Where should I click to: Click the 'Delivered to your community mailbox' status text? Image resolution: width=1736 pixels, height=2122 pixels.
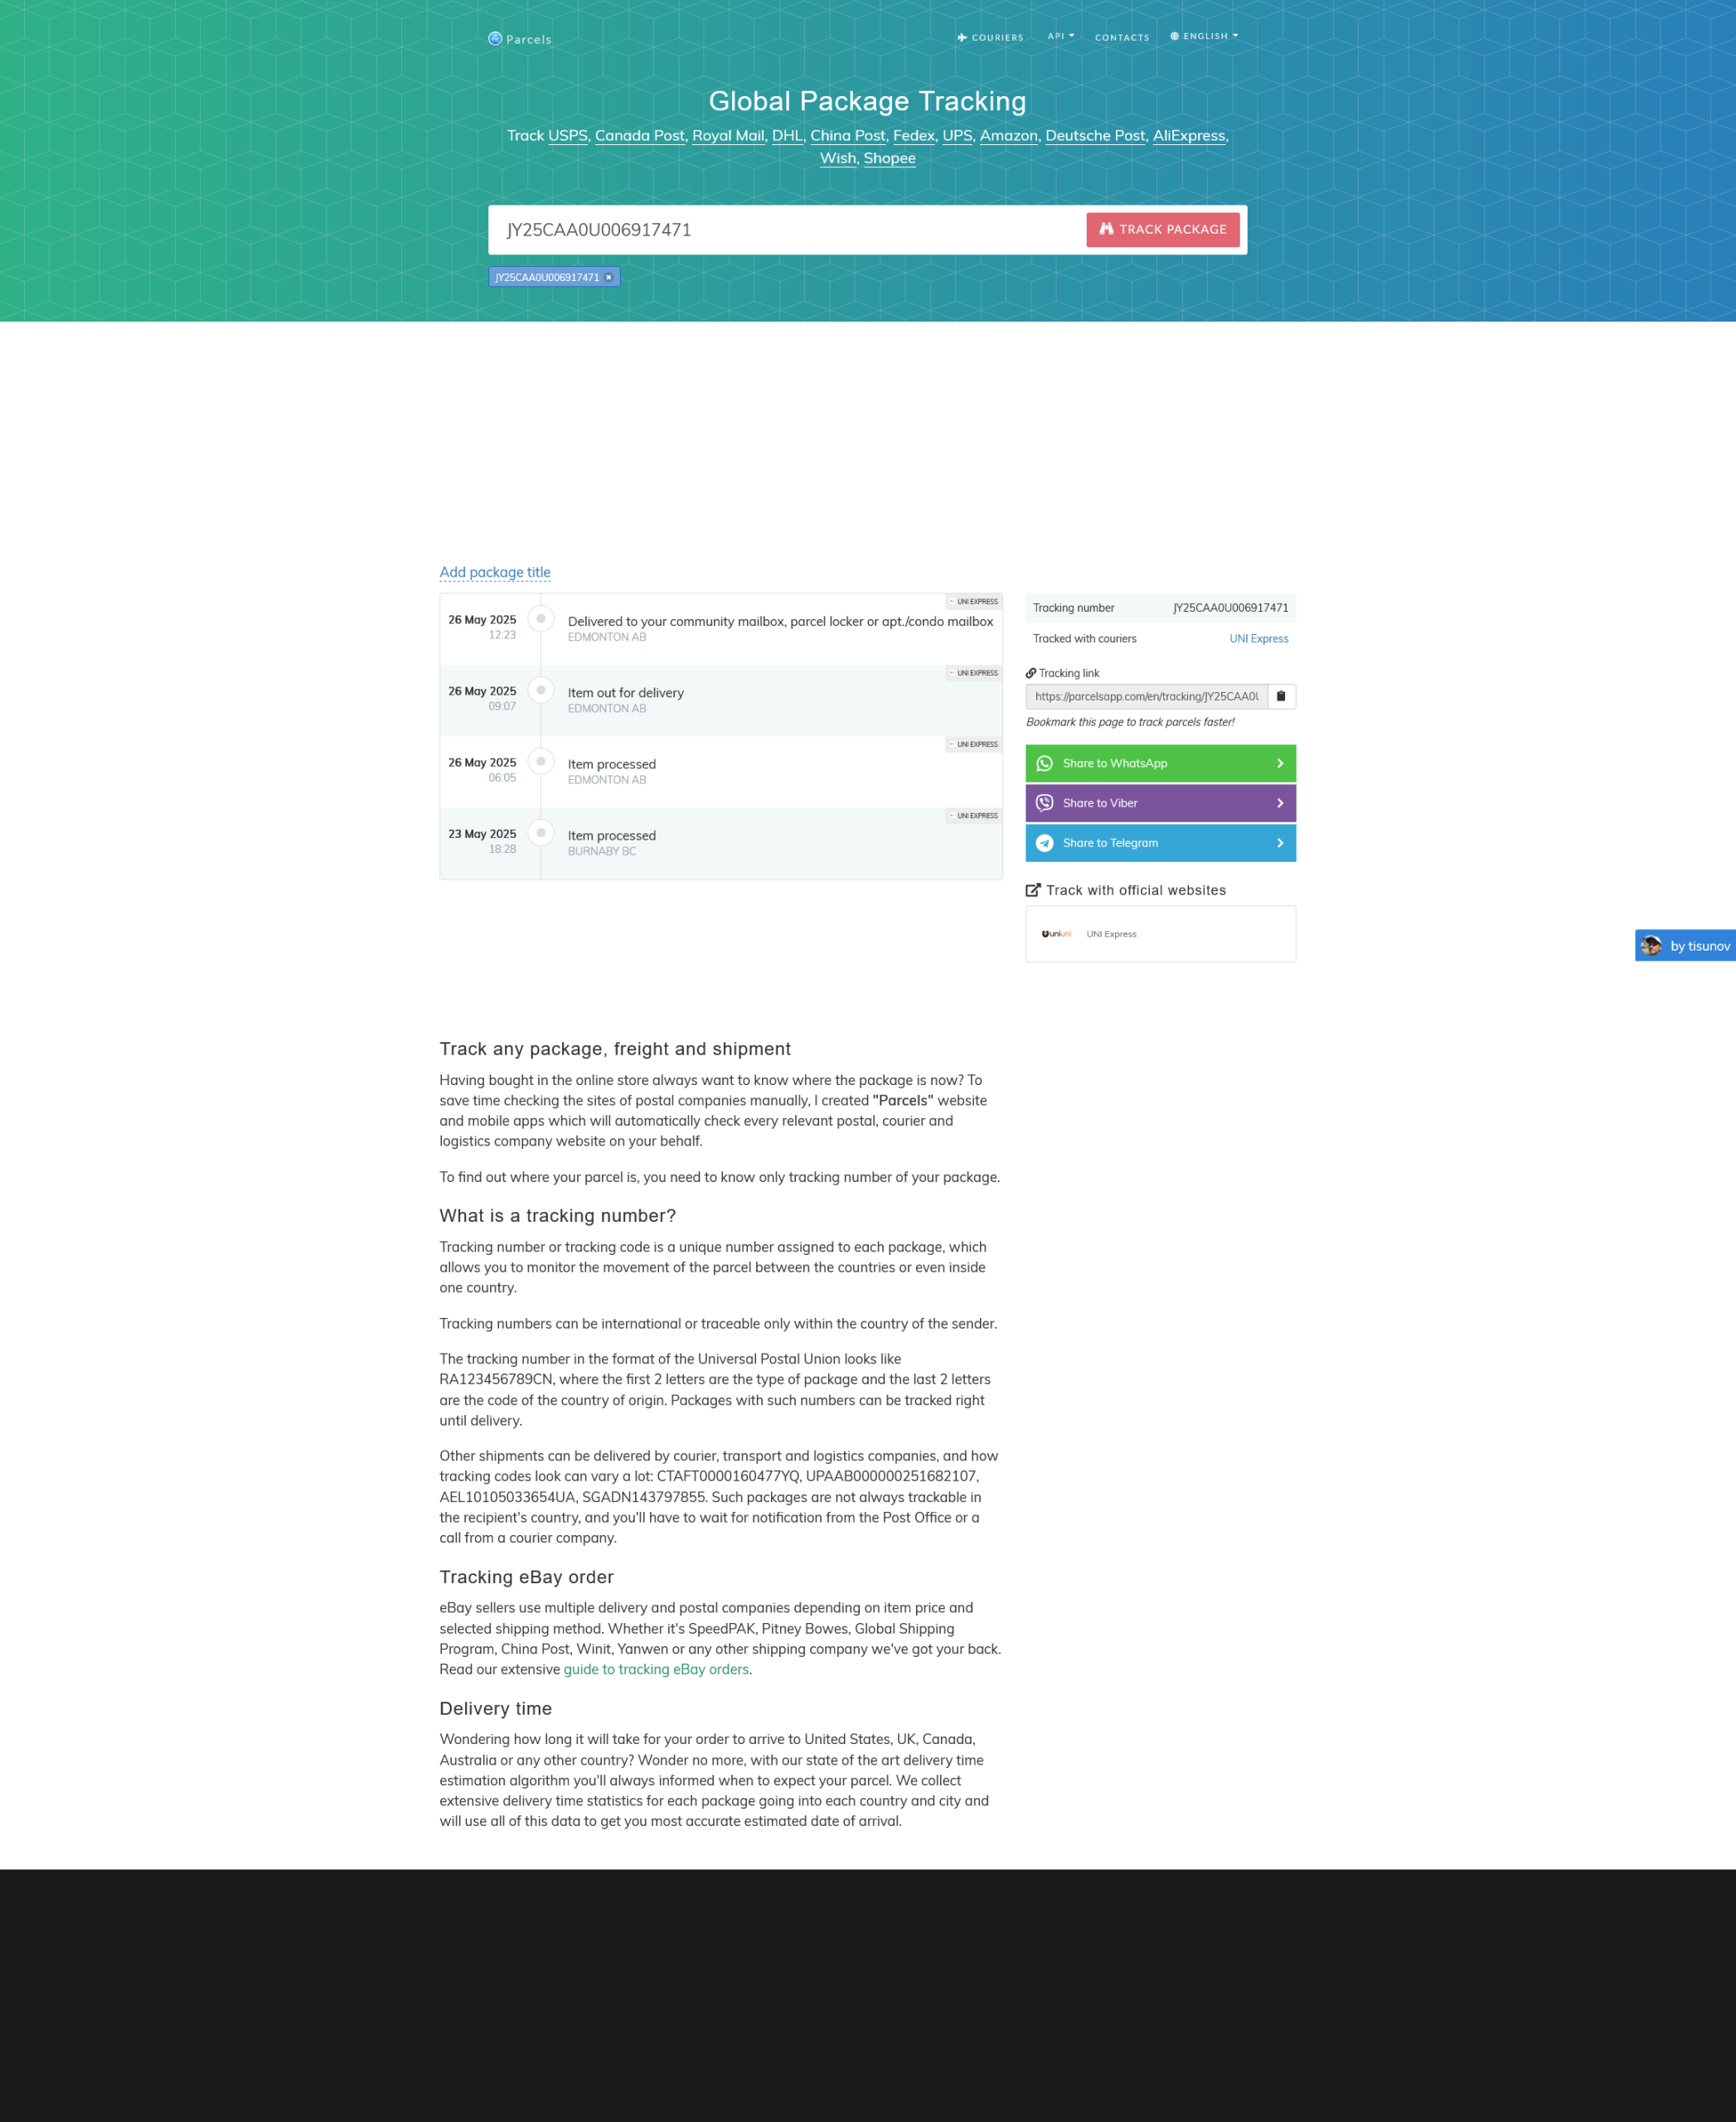click(781, 622)
